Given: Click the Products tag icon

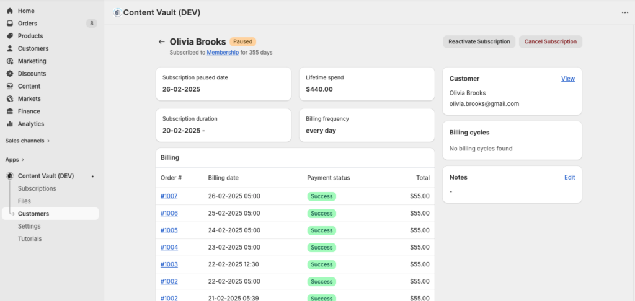Looking at the screenshot, I should tap(10, 36).
